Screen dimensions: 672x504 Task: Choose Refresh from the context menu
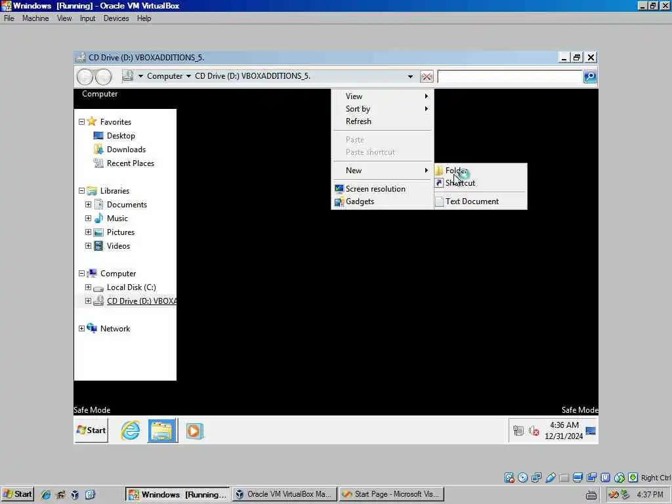383,121
